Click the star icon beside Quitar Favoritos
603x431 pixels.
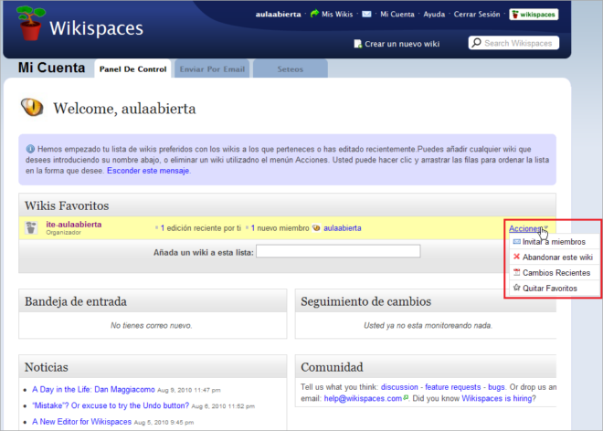[516, 288]
